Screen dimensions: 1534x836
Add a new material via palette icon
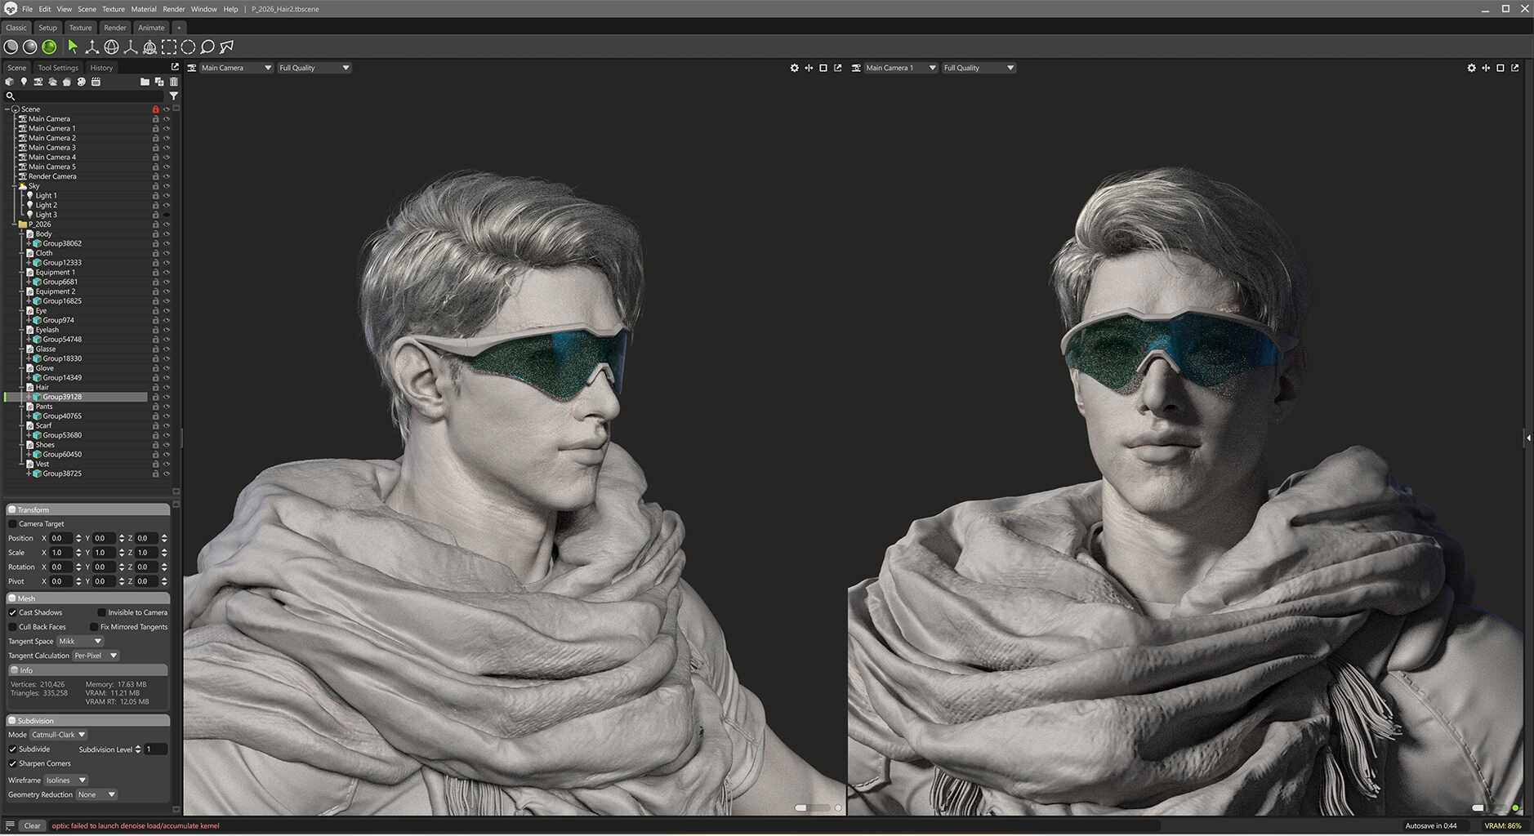point(81,82)
